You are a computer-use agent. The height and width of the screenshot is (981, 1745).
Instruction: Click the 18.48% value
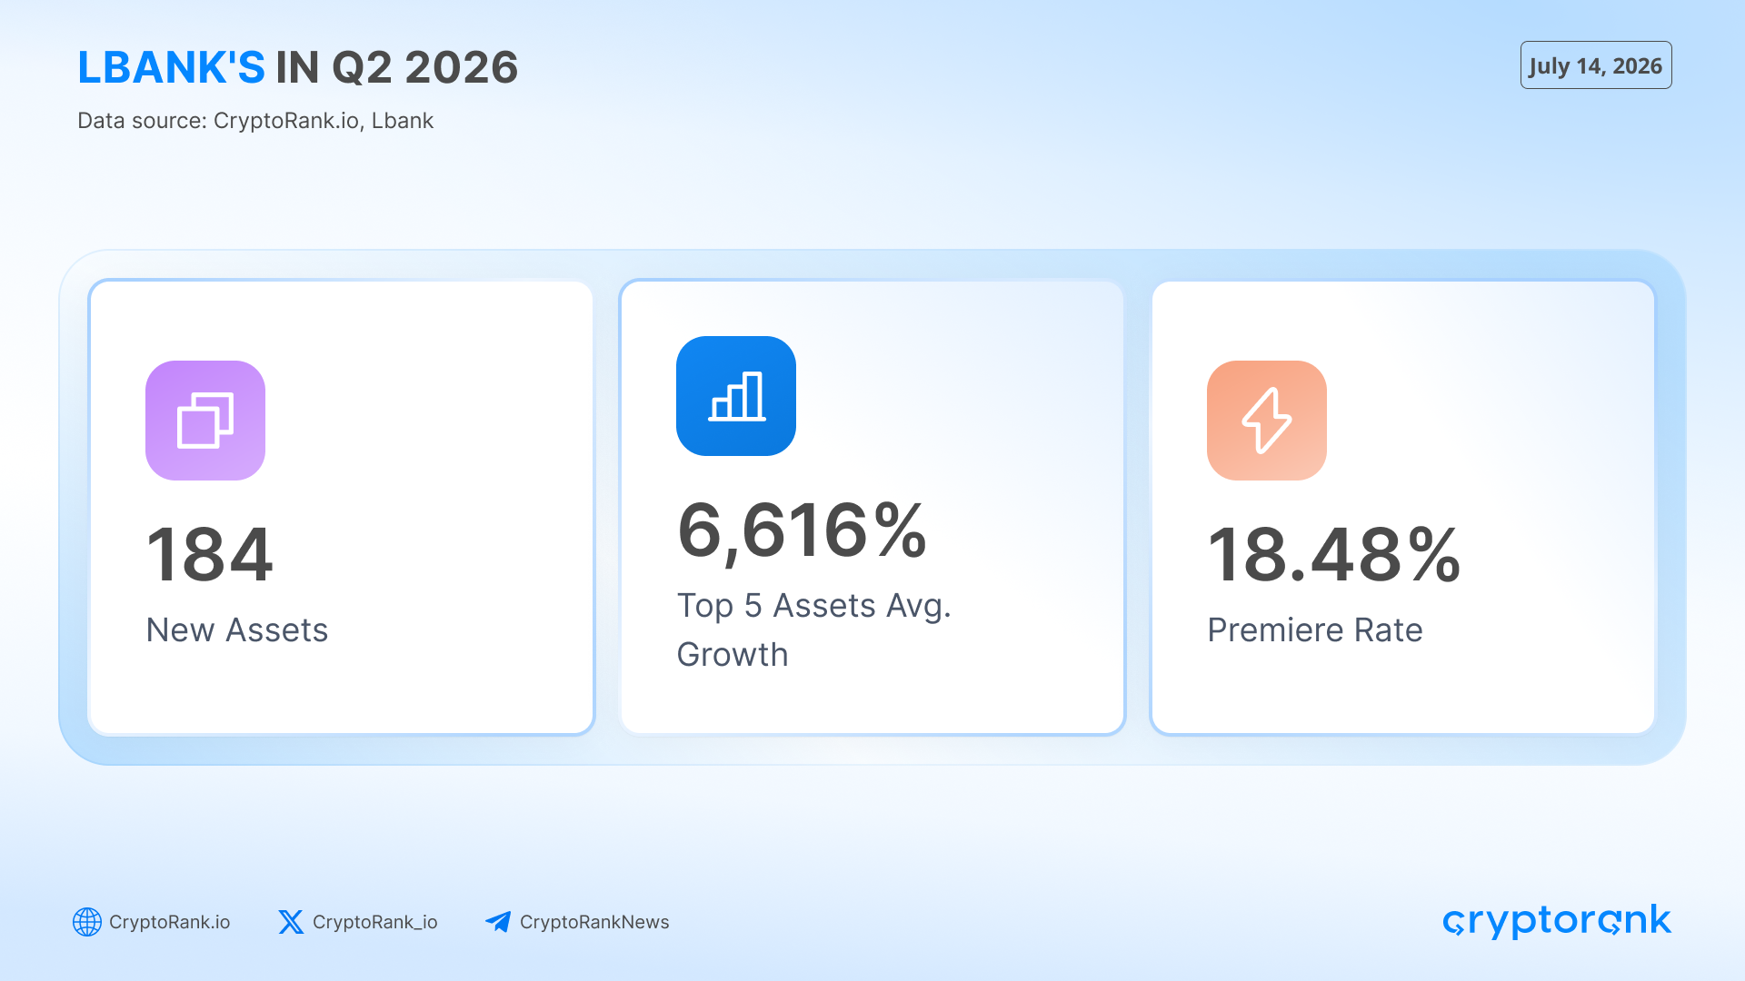click(x=1333, y=554)
